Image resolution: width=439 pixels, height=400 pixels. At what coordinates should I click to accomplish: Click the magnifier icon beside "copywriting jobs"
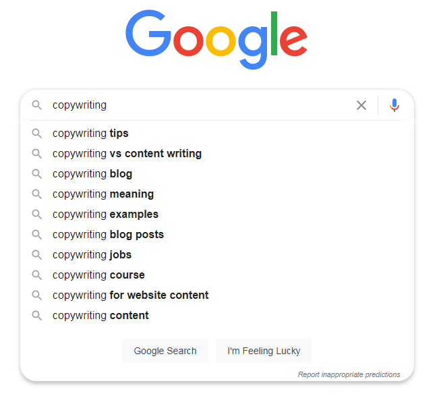tap(37, 255)
